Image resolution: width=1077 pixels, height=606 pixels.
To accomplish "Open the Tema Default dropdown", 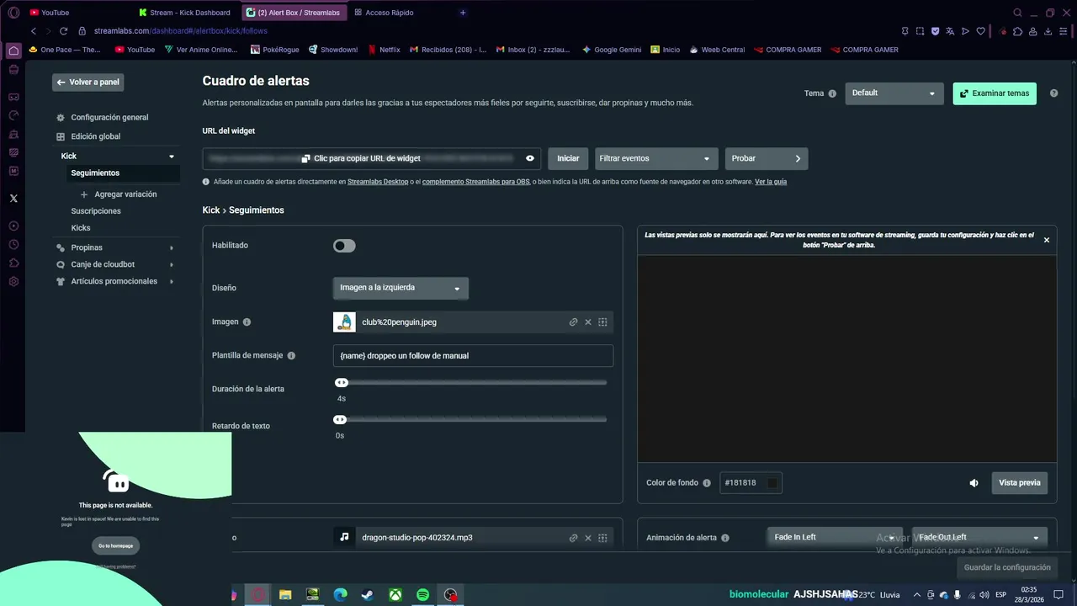I will point(894,93).
